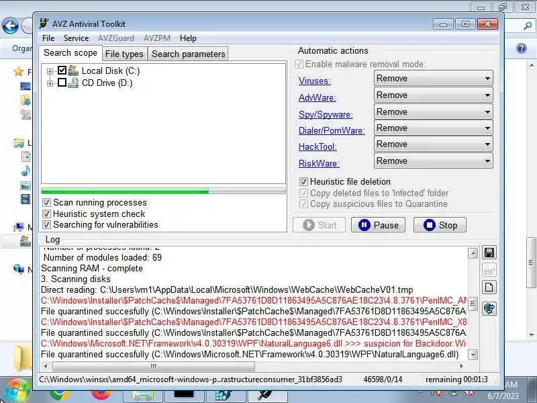Toggle Searching for vulnerabilities checkbox
This screenshot has height=403, width=537.
coord(46,225)
